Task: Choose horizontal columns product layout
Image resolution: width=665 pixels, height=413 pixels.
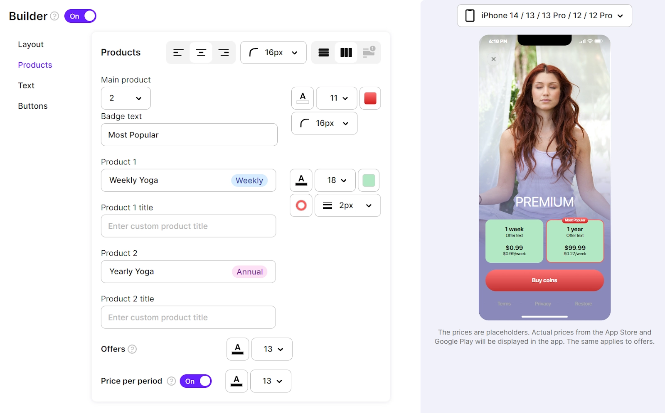Action: 346,52
